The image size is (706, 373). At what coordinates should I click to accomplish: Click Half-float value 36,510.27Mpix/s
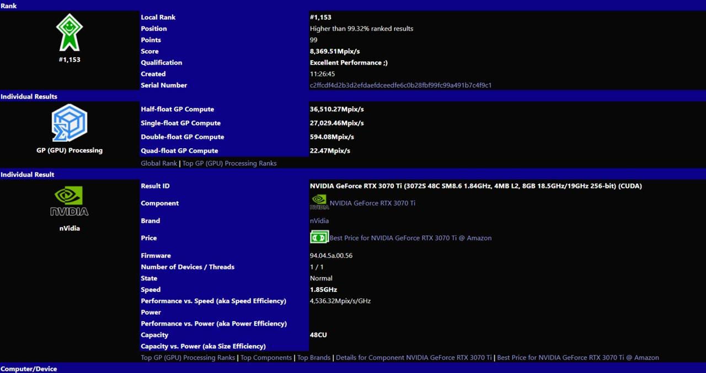click(337, 109)
